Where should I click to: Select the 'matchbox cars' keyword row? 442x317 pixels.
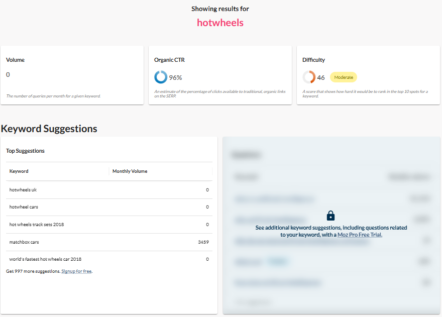coord(109,242)
